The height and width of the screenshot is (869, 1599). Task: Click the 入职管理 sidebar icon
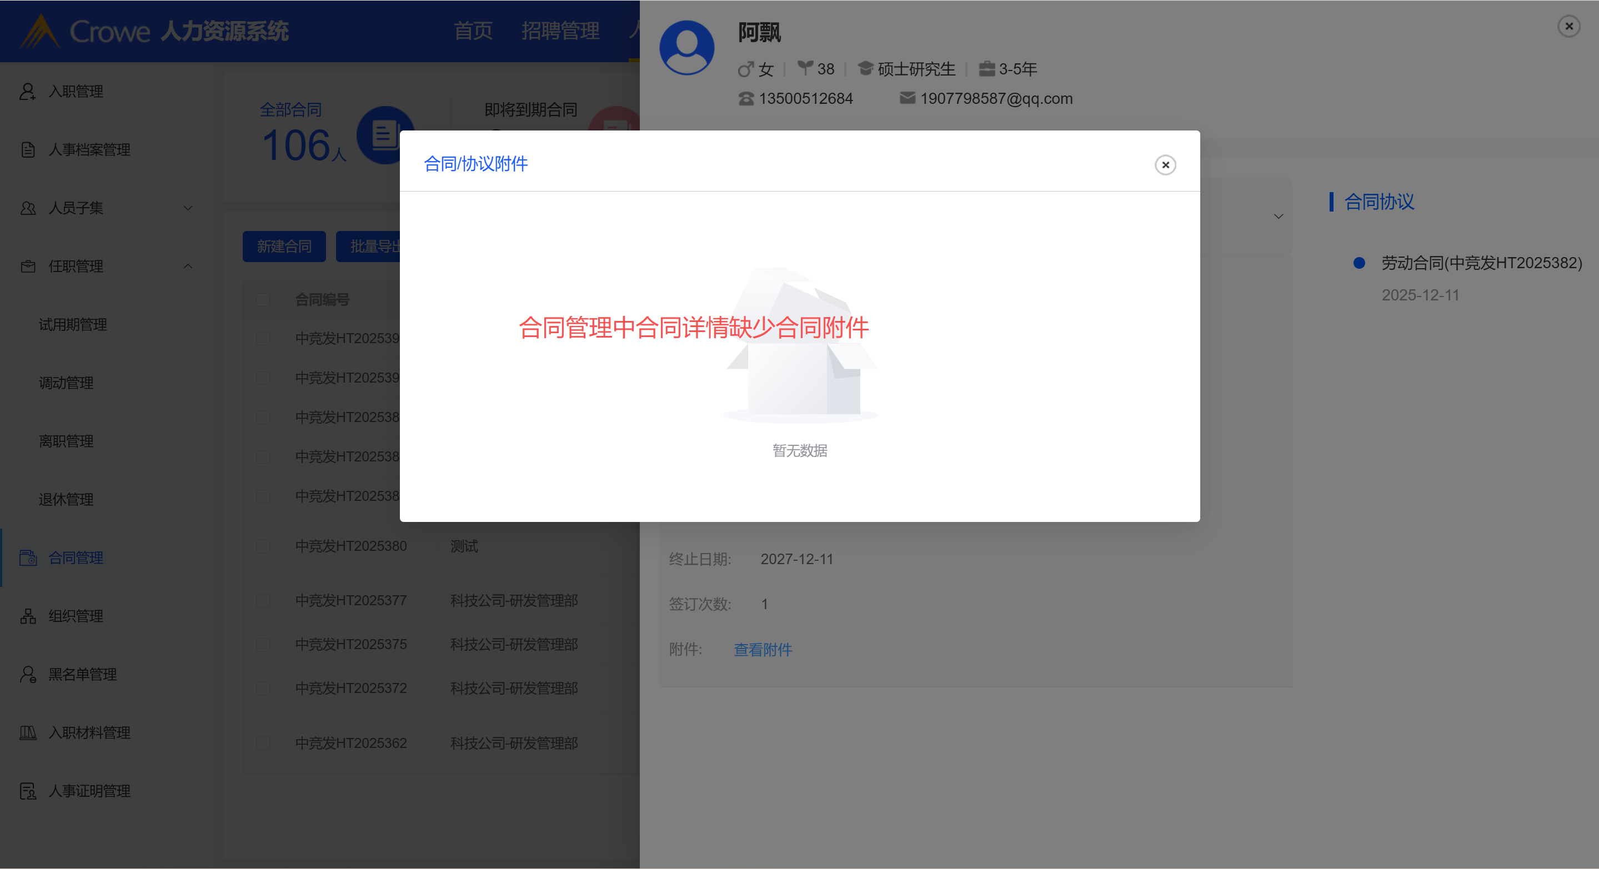27,91
